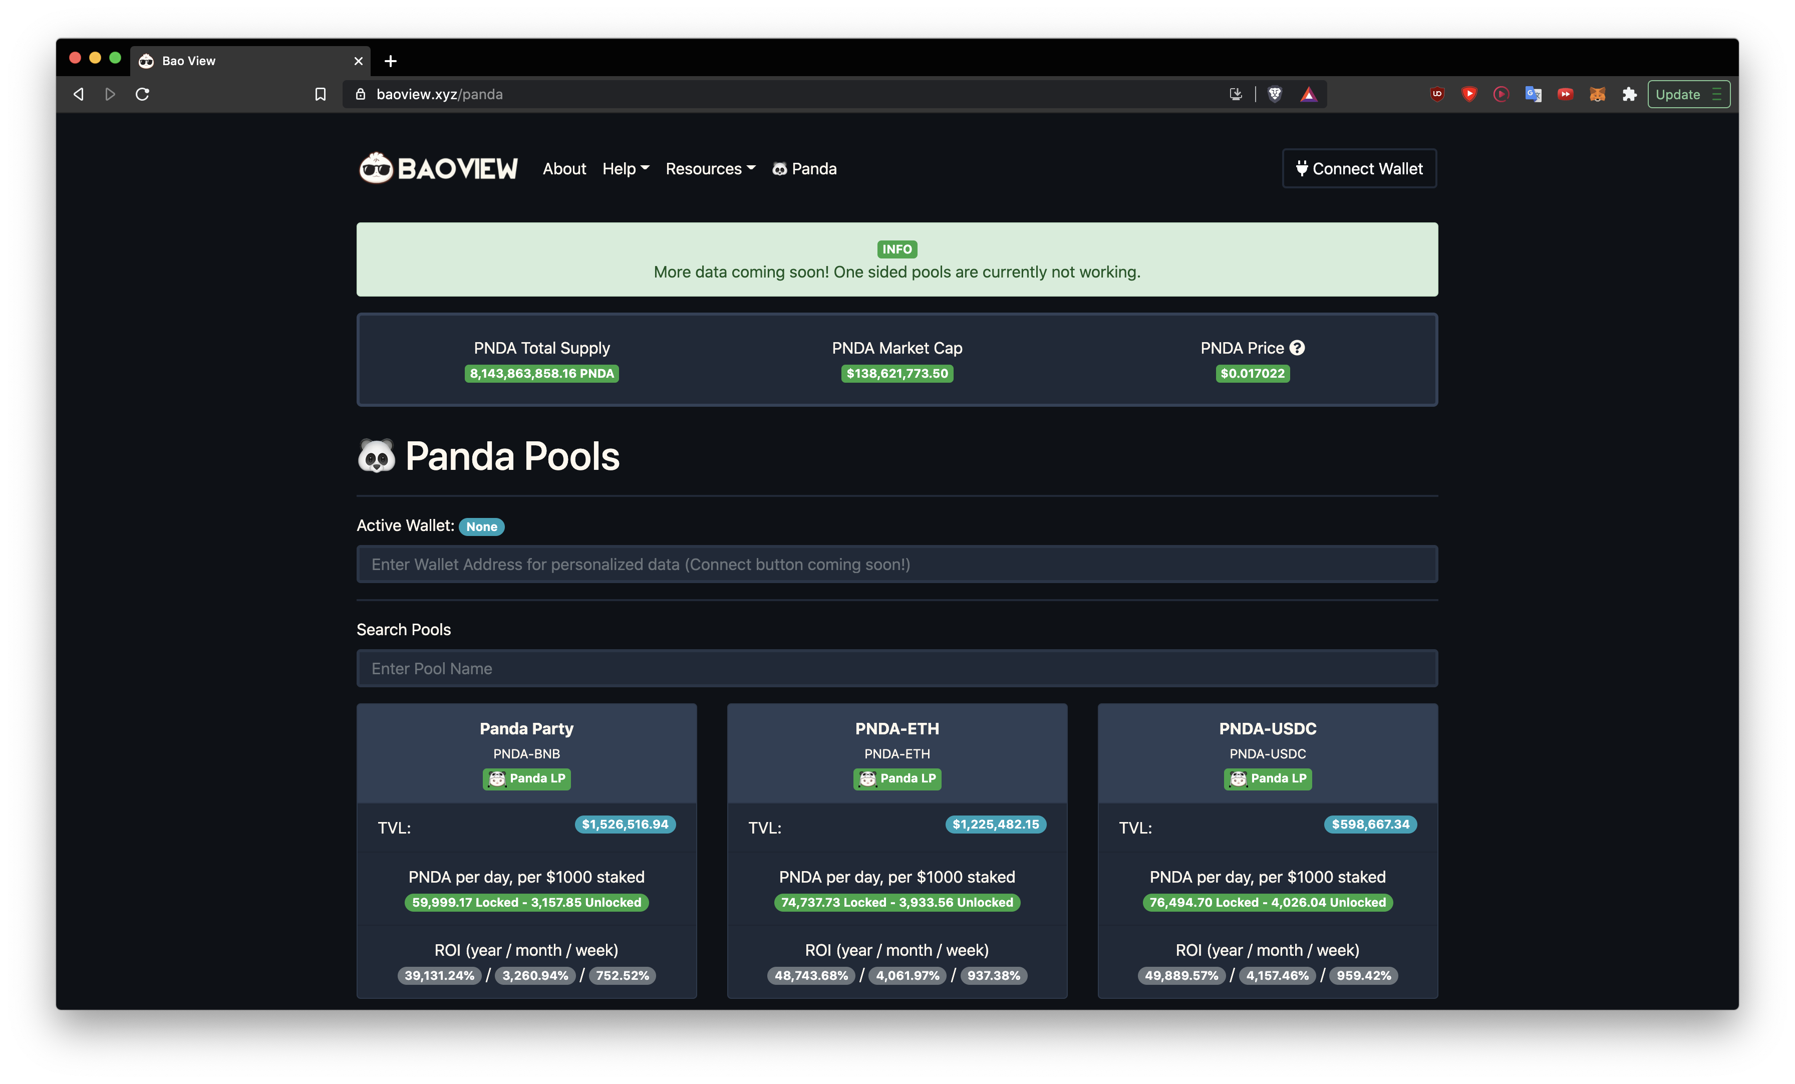Click the bookmark icon in address bar
This screenshot has width=1795, height=1084.
coord(320,94)
